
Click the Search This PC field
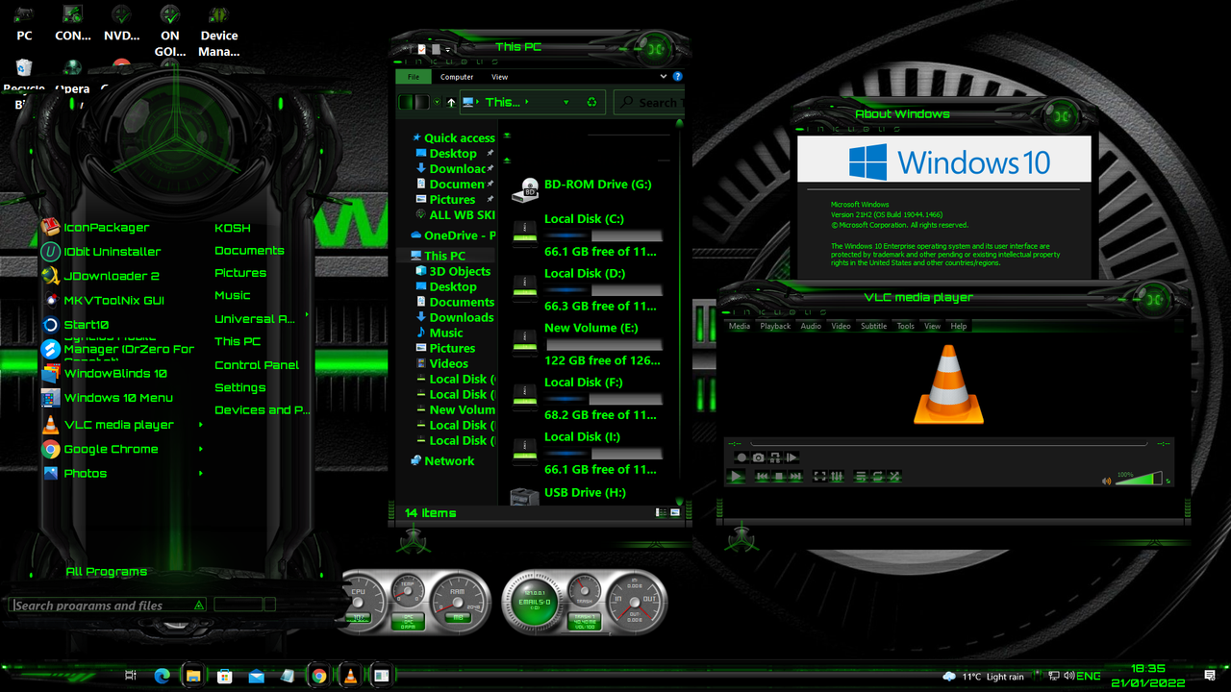(649, 102)
